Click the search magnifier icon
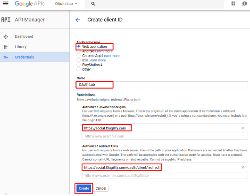This screenshot has height=196, width=250. [93, 4]
